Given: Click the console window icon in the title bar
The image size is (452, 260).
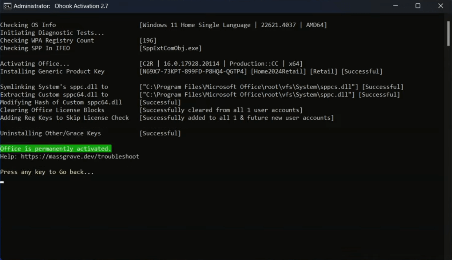Looking at the screenshot, I should [8, 5].
